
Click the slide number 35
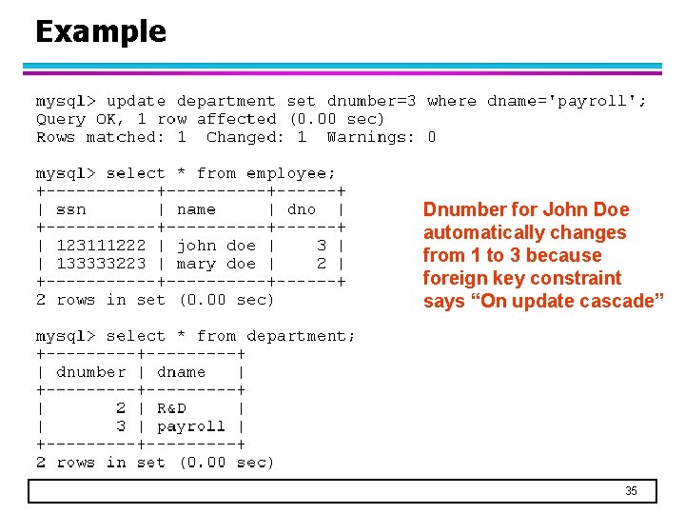631,491
